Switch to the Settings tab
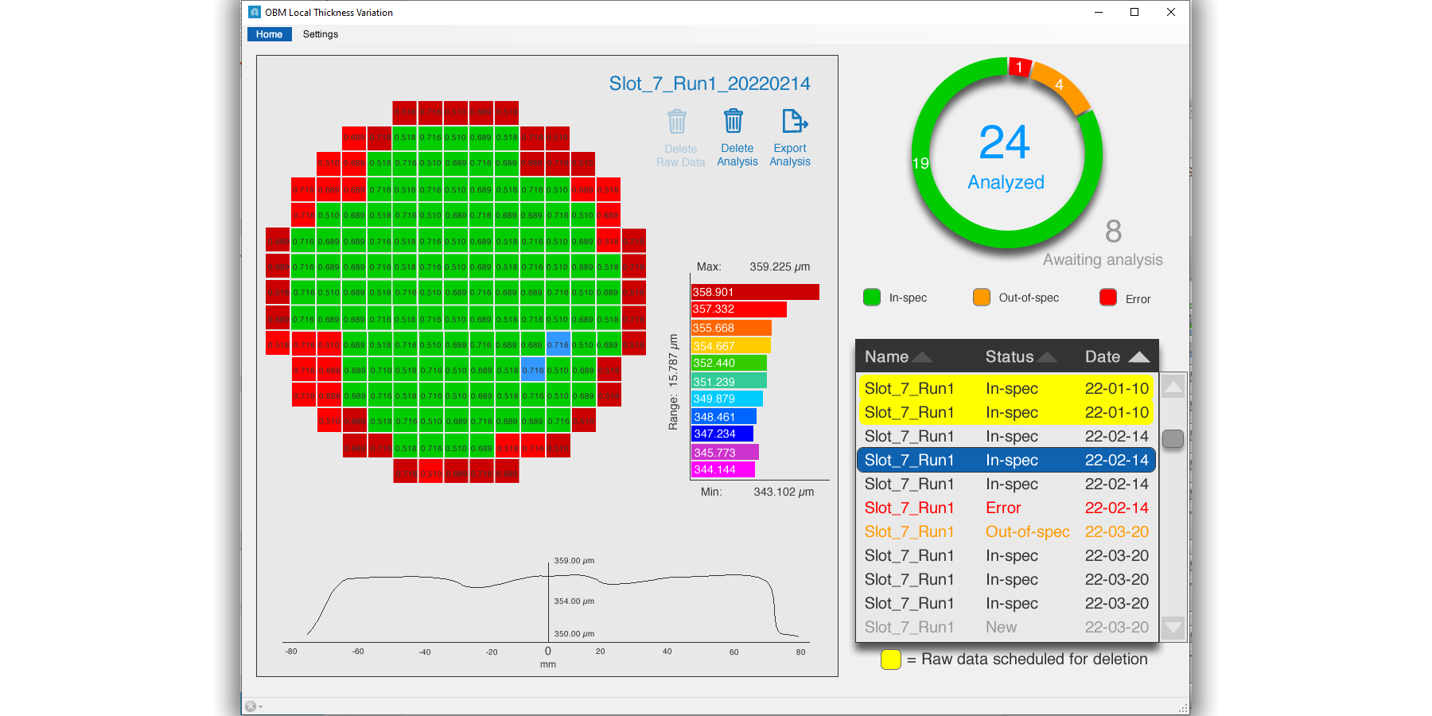 tap(321, 34)
